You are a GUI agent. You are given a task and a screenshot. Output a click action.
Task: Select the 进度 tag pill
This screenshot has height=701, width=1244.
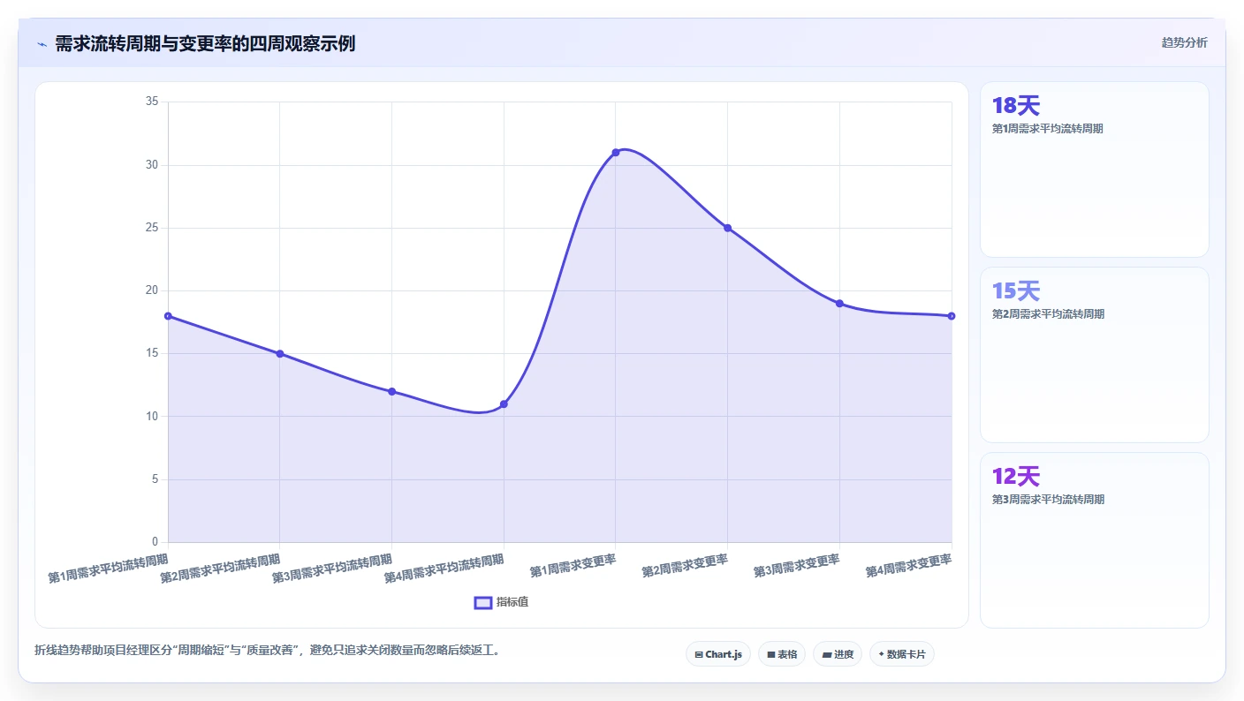(x=838, y=654)
